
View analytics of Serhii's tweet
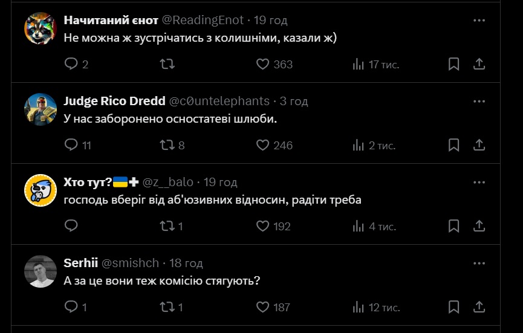358,307
